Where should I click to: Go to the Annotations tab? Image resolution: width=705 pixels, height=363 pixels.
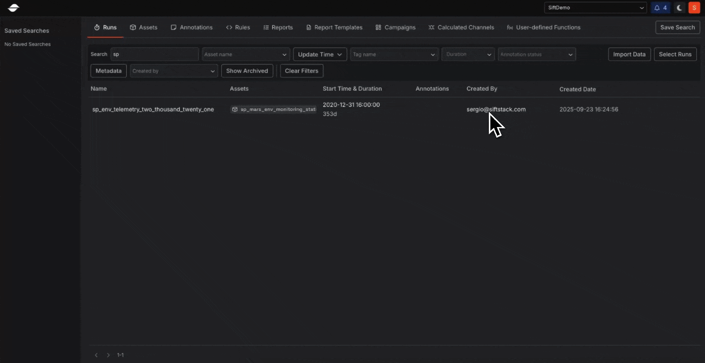point(191,27)
